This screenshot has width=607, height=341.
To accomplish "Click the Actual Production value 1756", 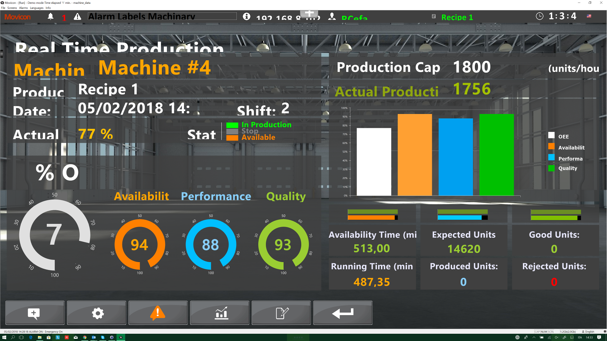I will 472,89.
